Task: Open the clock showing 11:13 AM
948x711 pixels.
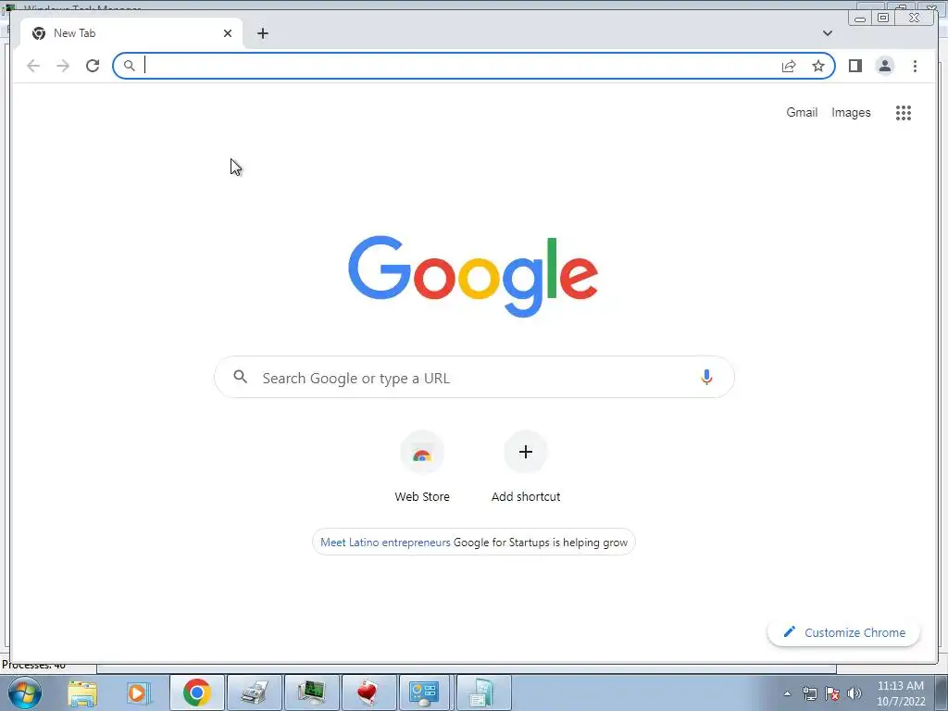Action: [x=901, y=693]
